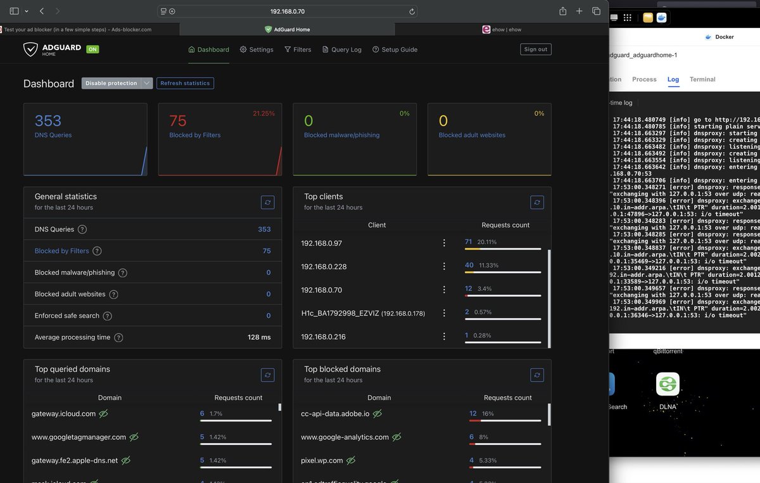
Task: Select the Log tab in Docker window
Action: pos(673,79)
